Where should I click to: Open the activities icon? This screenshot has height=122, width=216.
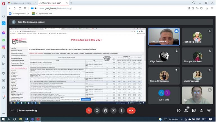tap(201, 110)
